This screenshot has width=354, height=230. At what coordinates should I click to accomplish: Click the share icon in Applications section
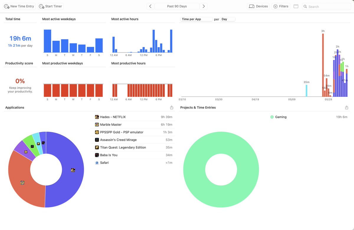point(172,108)
